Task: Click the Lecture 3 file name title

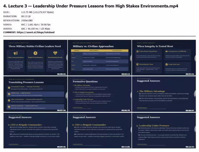Action: 90,6
